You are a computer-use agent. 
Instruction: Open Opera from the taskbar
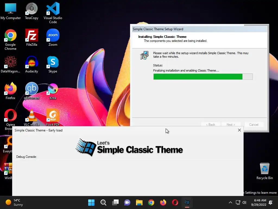click(175, 202)
